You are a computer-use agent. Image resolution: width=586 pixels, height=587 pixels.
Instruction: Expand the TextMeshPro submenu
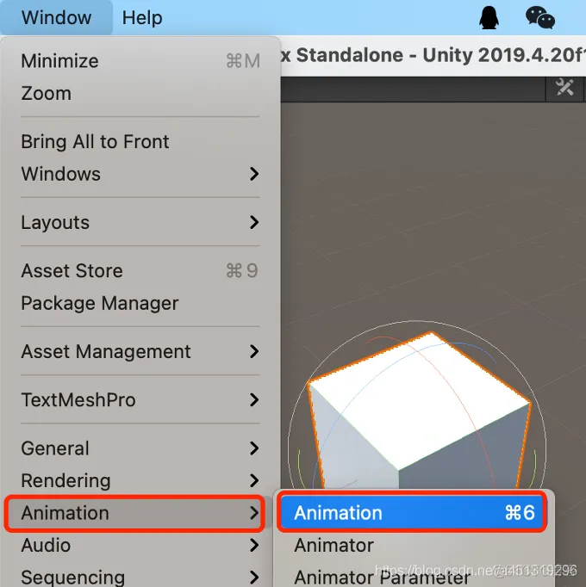(140, 400)
